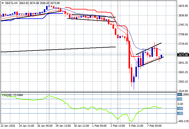Click the 1 Feb 05:00 time label
This screenshot has width=189, height=129.
tap(99, 126)
